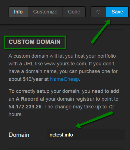Click the 'To correctly setup your domain' line
Screen dimensions: 130x150
(64, 91)
